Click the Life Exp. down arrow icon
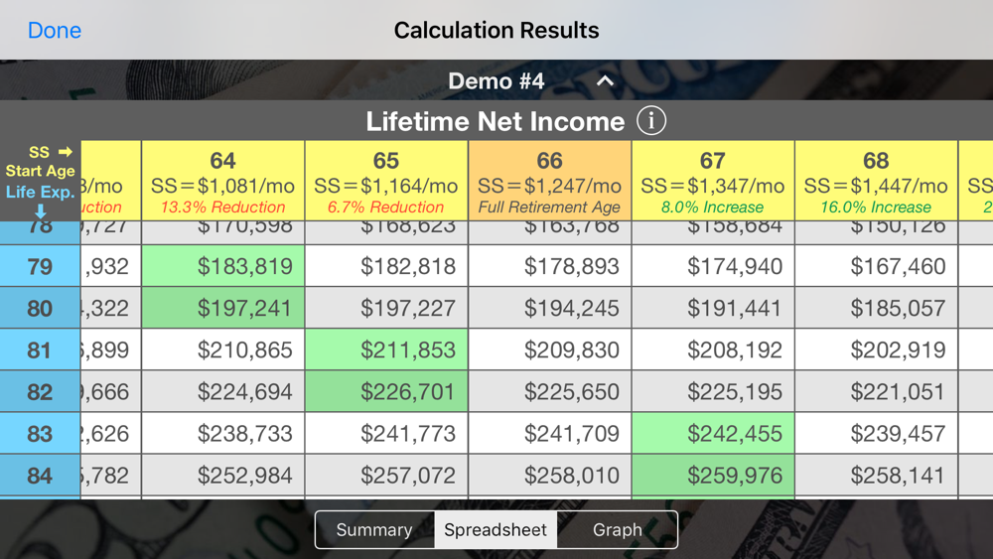 tap(41, 210)
